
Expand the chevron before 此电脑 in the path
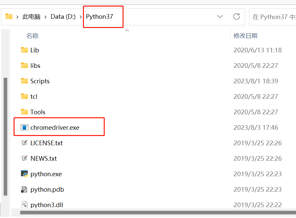click(x=18, y=17)
